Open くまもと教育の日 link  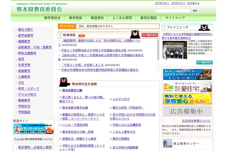(x=124, y=132)
